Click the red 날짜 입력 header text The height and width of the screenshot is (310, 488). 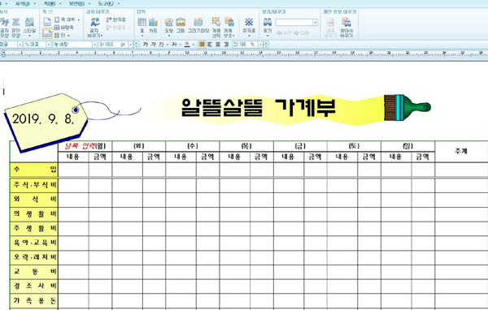[x=80, y=146]
